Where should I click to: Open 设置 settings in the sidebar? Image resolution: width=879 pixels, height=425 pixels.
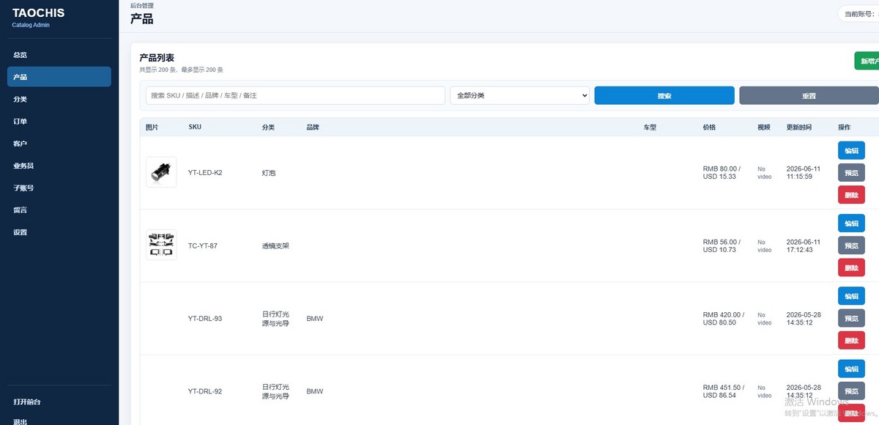[x=59, y=232]
